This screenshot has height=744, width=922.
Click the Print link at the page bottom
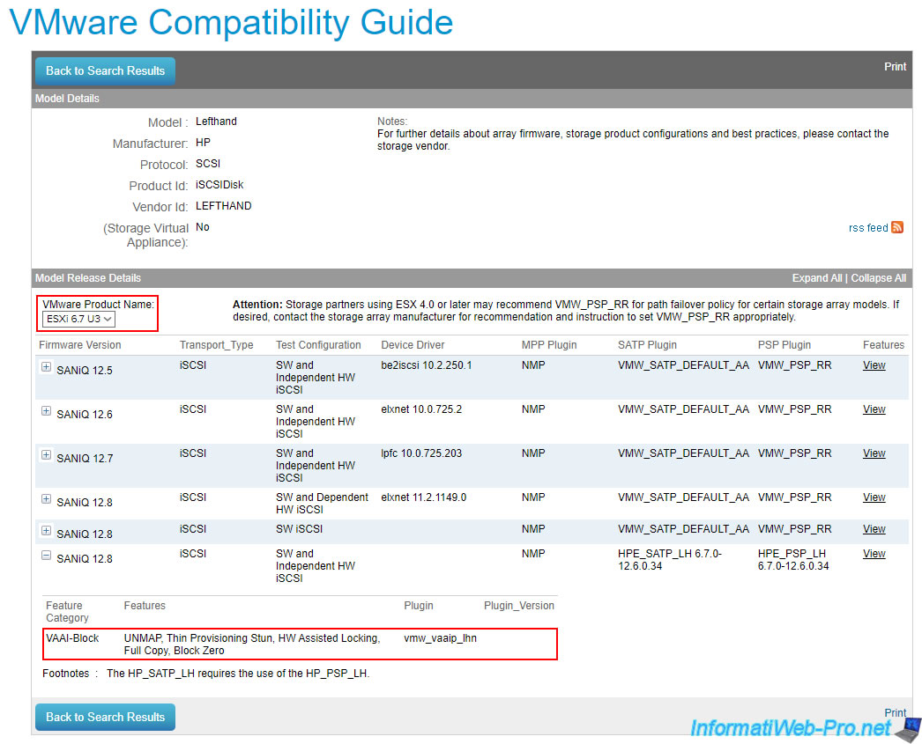pos(895,712)
